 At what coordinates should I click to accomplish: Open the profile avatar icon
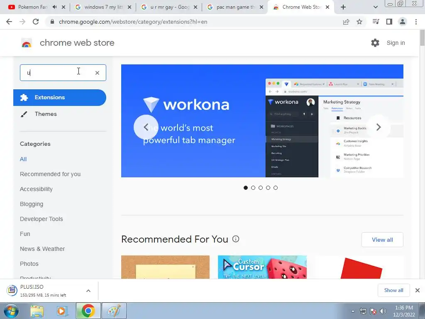pos(403,22)
